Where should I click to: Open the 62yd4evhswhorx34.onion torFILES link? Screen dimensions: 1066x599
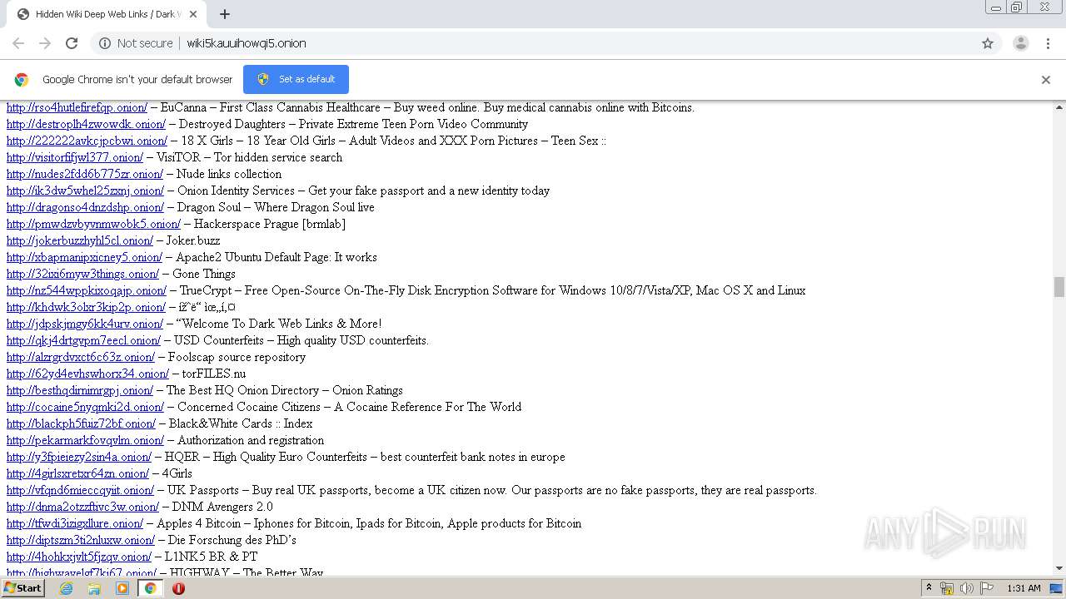click(87, 374)
